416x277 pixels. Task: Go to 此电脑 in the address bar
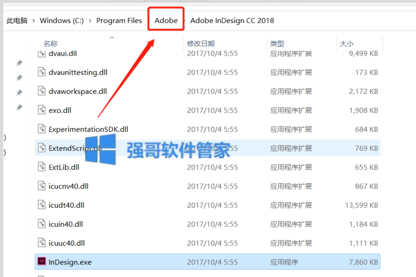point(17,20)
